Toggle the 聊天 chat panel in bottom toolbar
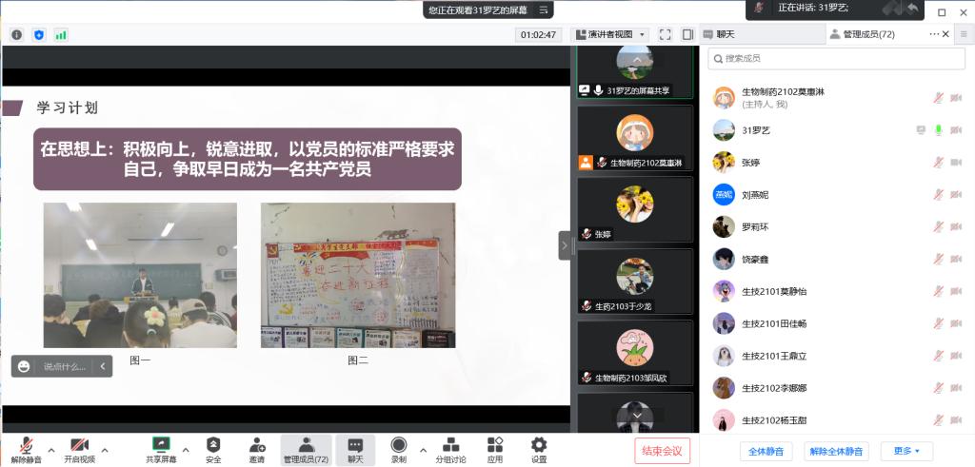 click(x=355, y=445)
